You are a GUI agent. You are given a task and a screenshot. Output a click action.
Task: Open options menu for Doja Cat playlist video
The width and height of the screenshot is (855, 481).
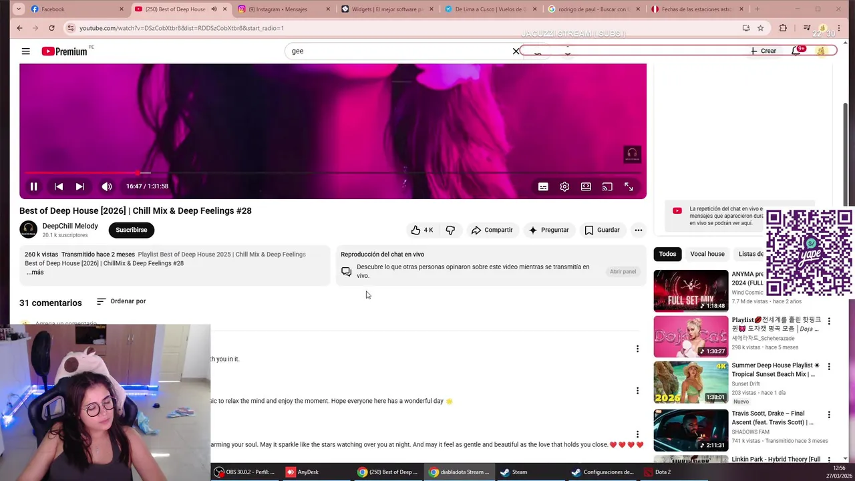point(829,321)
